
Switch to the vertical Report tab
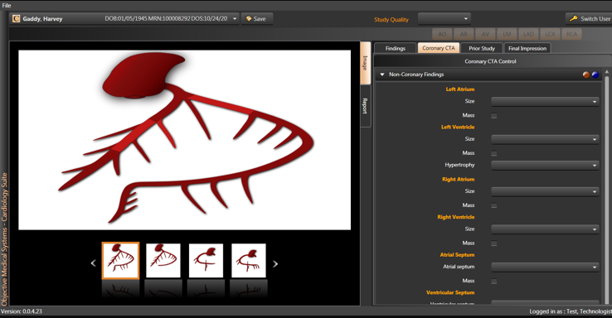coord(366,106)
